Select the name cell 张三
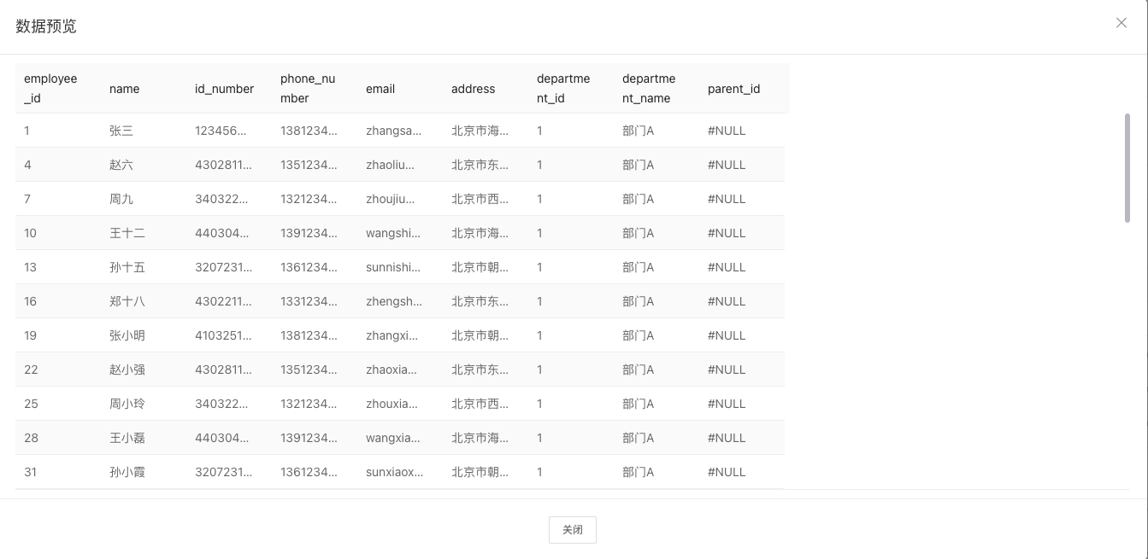 121,131
